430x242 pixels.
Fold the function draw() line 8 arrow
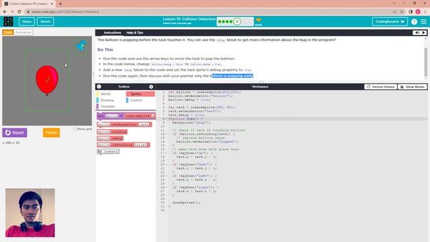pyautogui.click(x=166, y=119)
